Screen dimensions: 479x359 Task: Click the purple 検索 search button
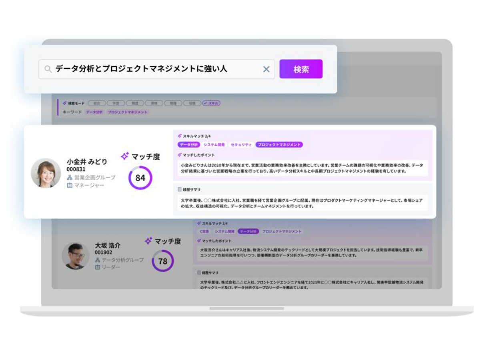[301, 69]
